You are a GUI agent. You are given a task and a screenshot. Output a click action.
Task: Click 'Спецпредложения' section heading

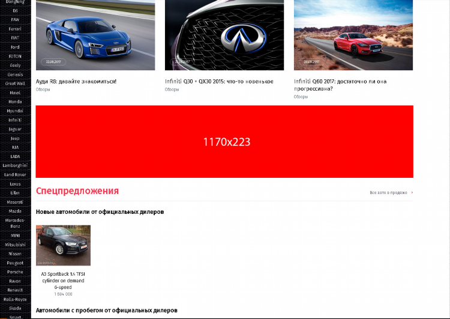(77, 191)
